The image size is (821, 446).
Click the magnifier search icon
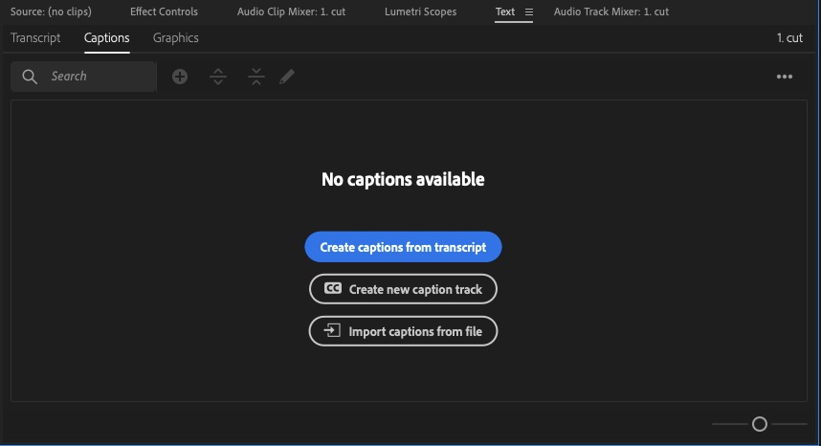[x=30, y=77]
